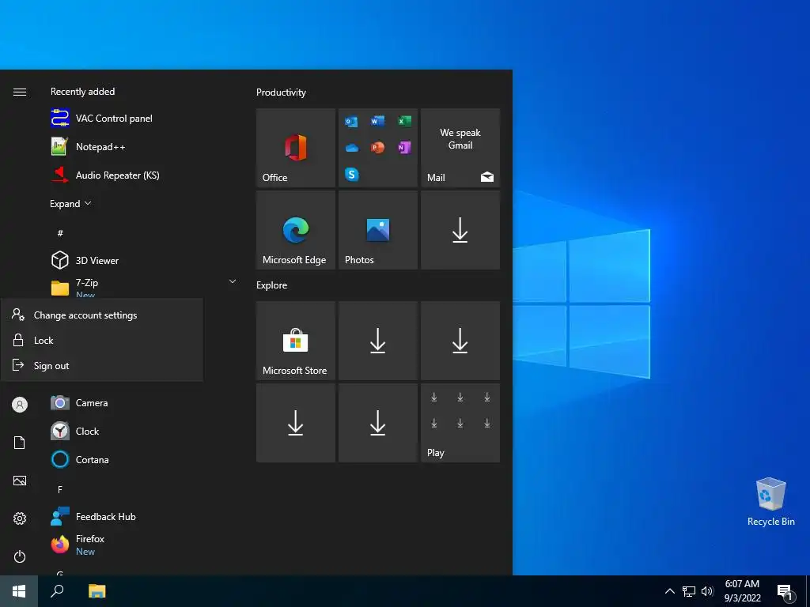Click the Power button icon
Image resolution: width=810 pixels, height=607 pixels.
point(20,556)
